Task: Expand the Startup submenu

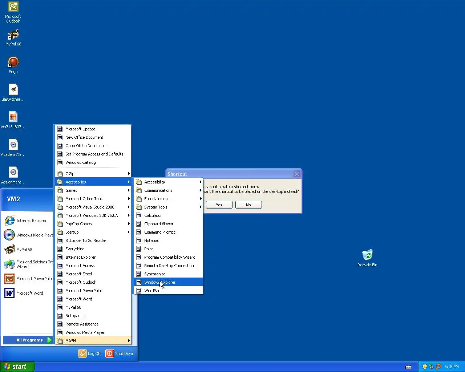Action: click(x=93, y=232)
